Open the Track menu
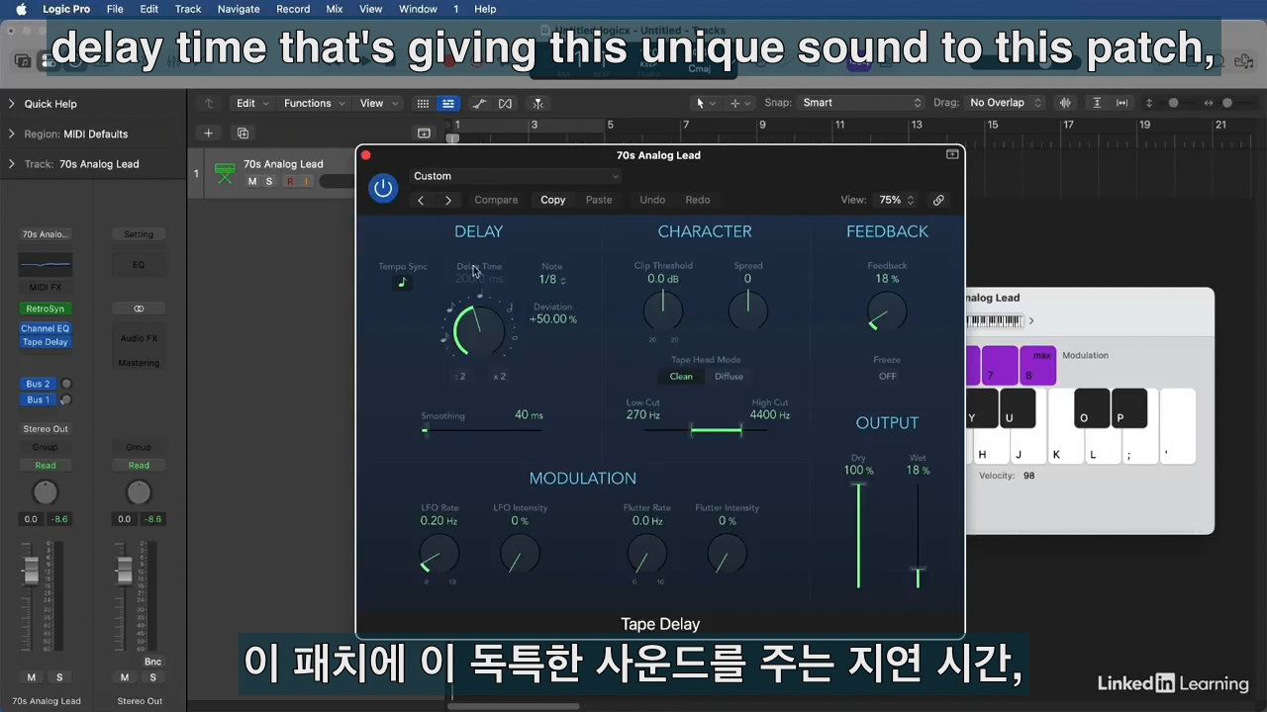Screen dimensions: 1267x712 tap(188, 9)
